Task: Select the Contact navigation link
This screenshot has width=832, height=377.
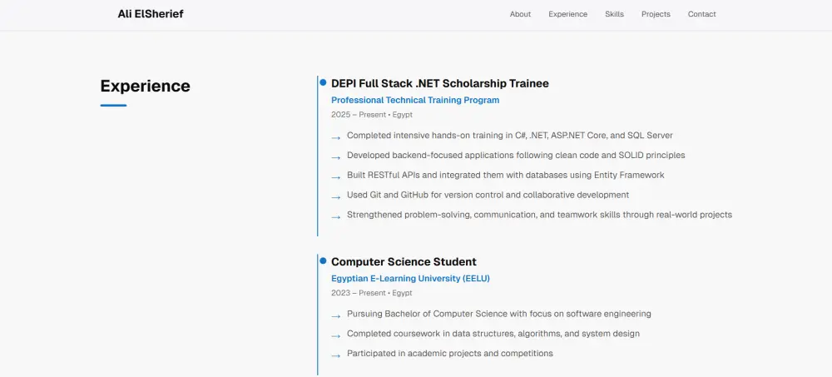Action: 702,14
